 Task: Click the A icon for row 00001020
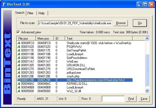[x=19, y=47]
